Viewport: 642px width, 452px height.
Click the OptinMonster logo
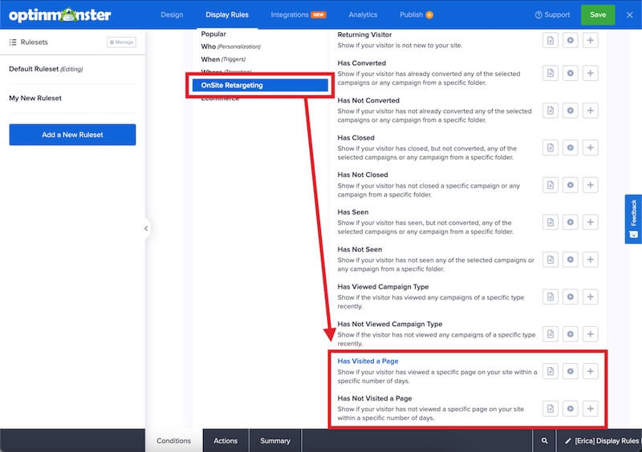[59, 14]
